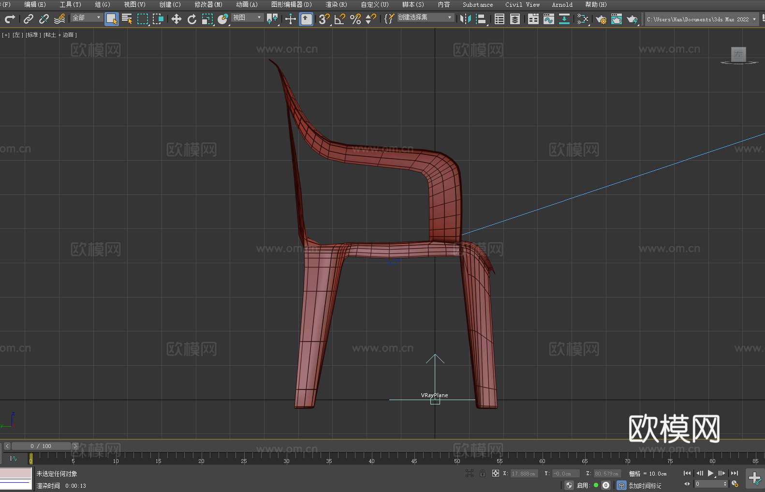Viewport: 765px width, 492px height.
Task: Toggle Window/Crossing selection mode
Action: [x=158, y=19]
